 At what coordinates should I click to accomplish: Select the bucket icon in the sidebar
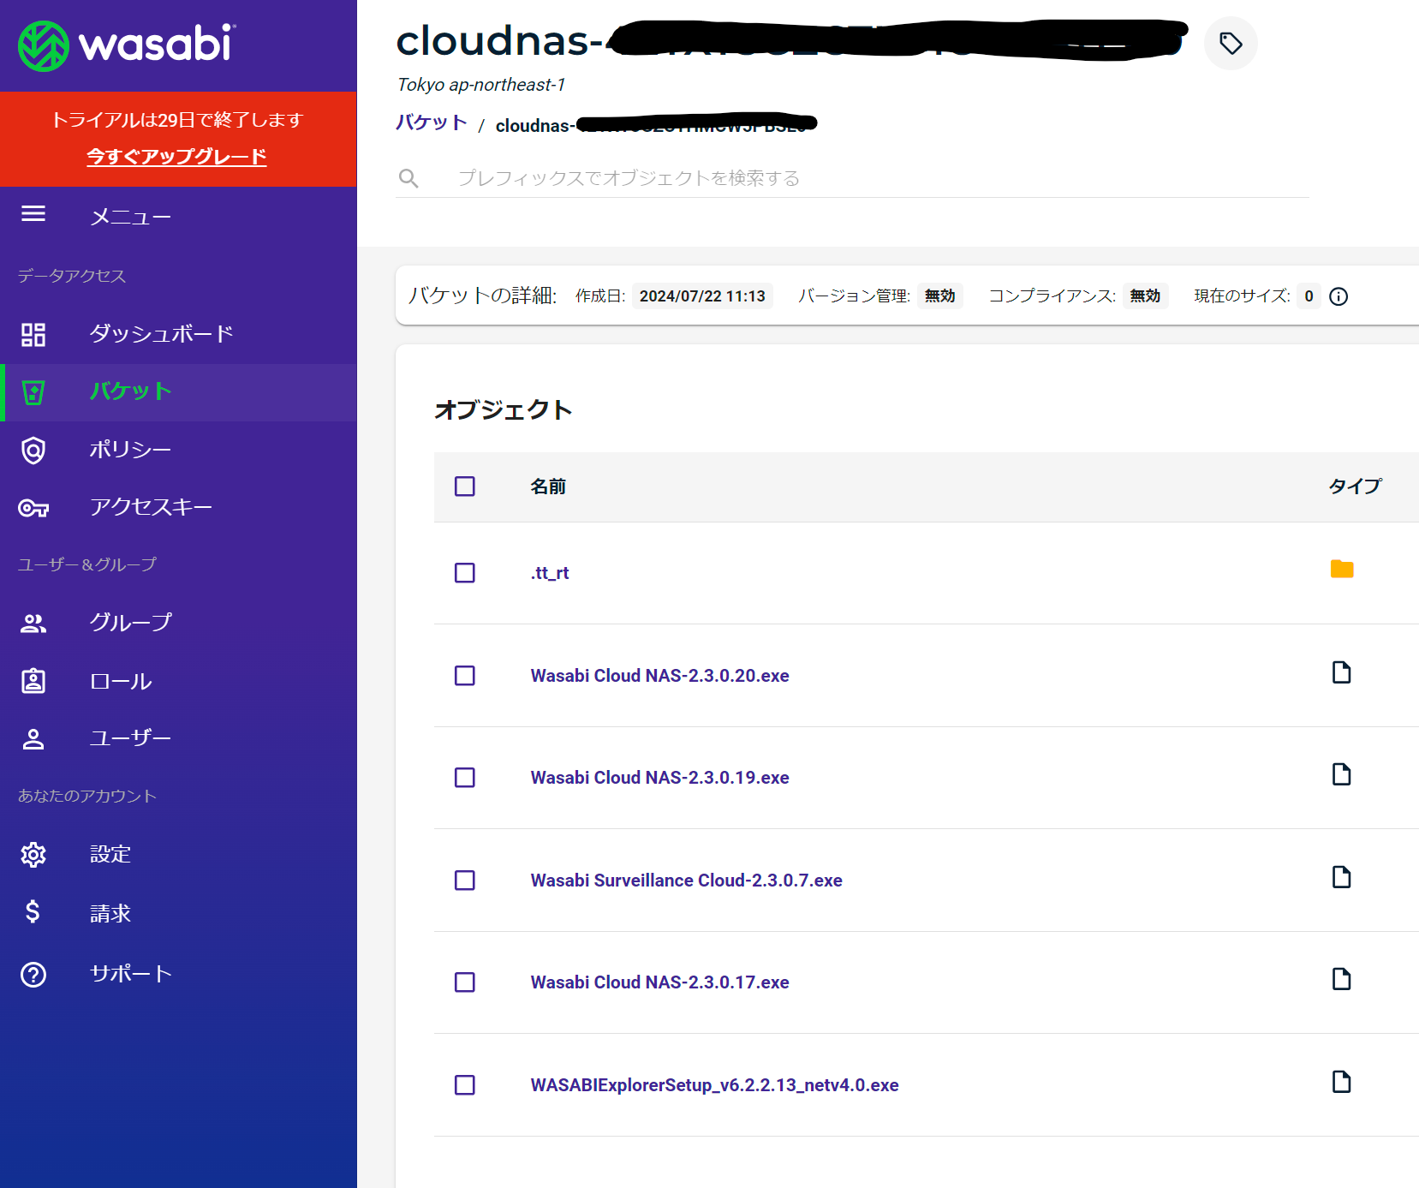tap(33, 392)
